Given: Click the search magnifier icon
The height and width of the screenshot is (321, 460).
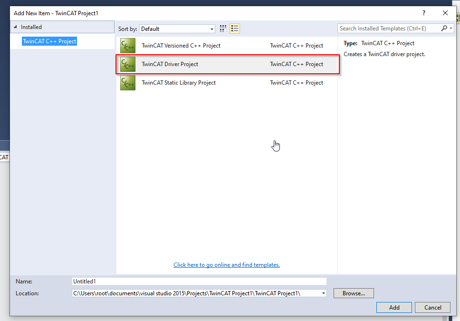Looking at the screenshot, I should coord(444,28).
